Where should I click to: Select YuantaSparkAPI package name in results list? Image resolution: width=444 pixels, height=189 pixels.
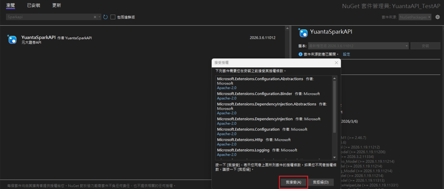point(38,37)
